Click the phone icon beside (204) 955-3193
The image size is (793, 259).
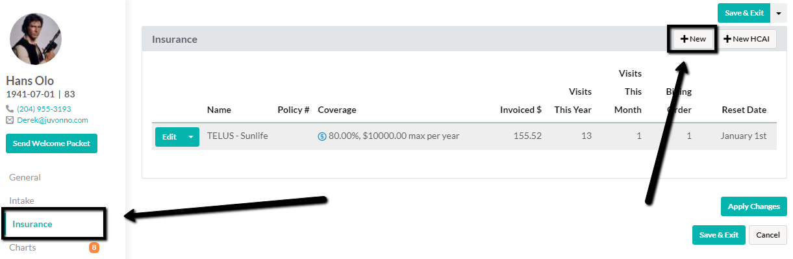click(10, 109)
